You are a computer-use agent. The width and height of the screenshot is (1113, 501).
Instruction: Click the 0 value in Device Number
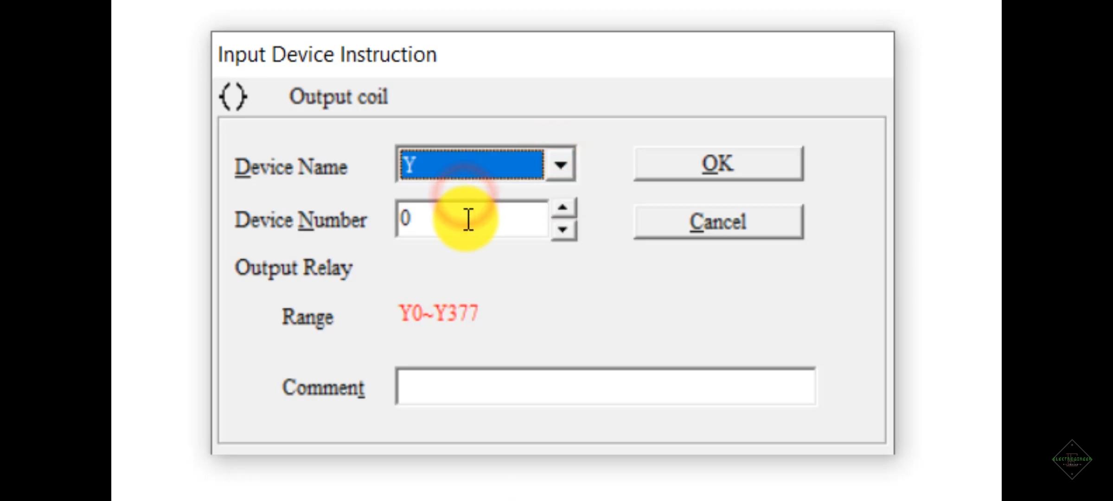(x=405, y=218)
